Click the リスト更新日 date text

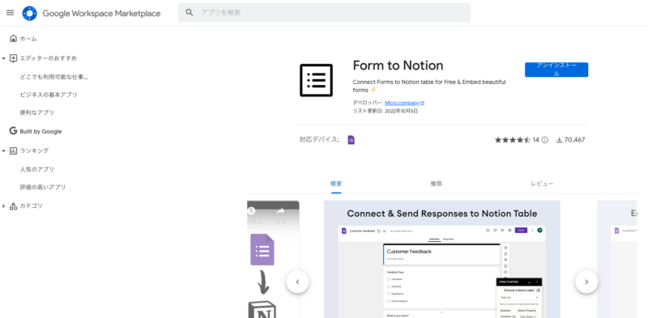coord(386,111)
